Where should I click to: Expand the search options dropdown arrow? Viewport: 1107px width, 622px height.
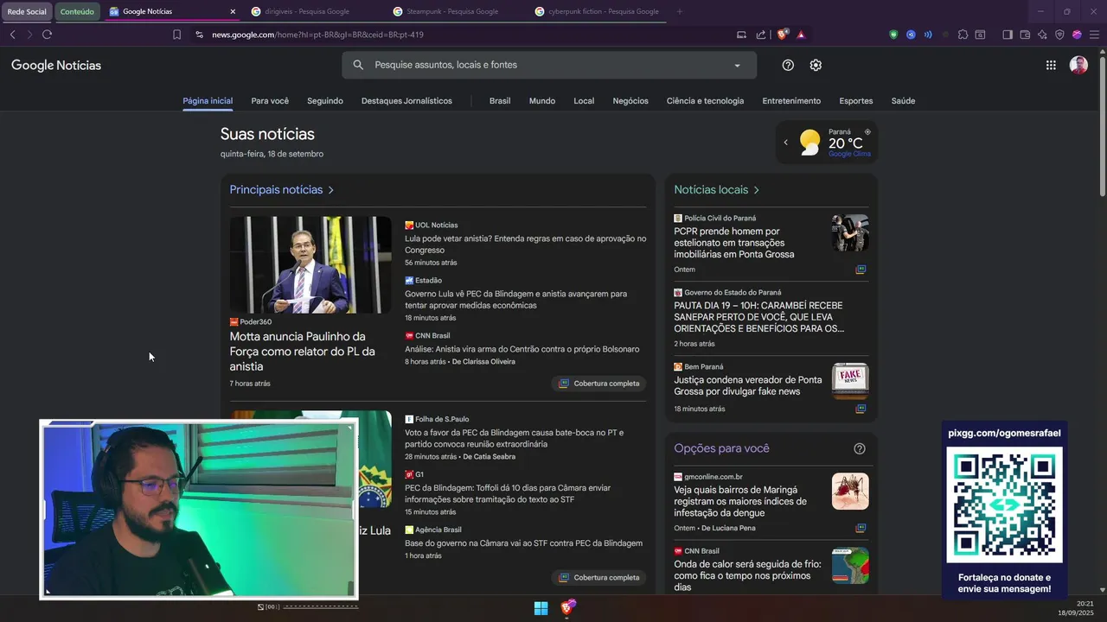pyautogui.click(x=737, y=66)
